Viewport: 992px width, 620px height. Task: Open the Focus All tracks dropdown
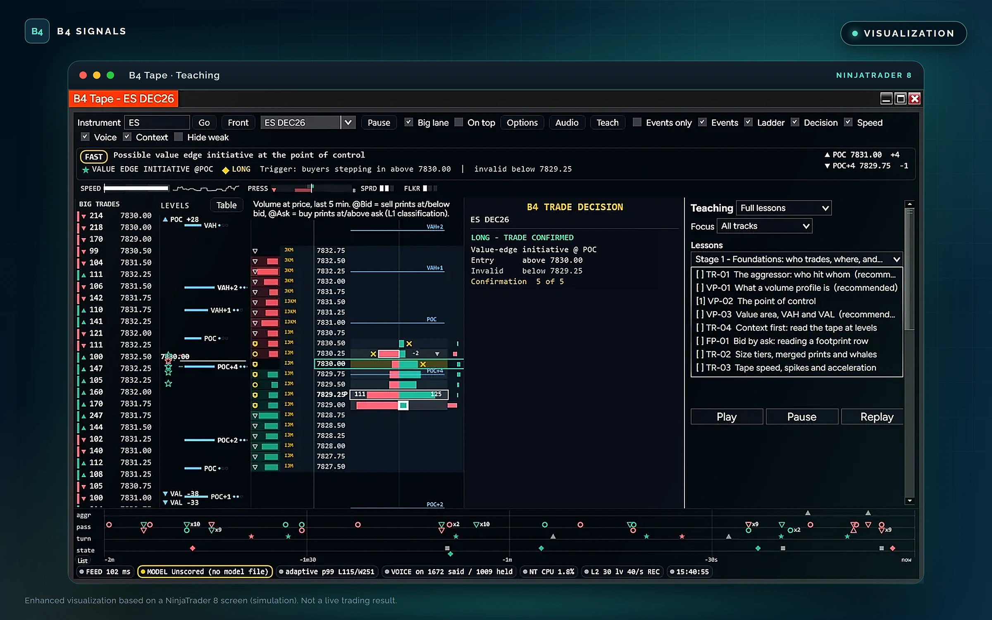pos(765,226)
